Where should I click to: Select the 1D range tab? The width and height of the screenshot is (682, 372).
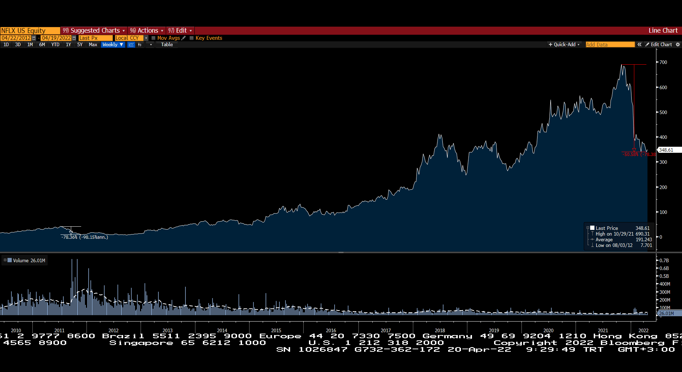6,44
